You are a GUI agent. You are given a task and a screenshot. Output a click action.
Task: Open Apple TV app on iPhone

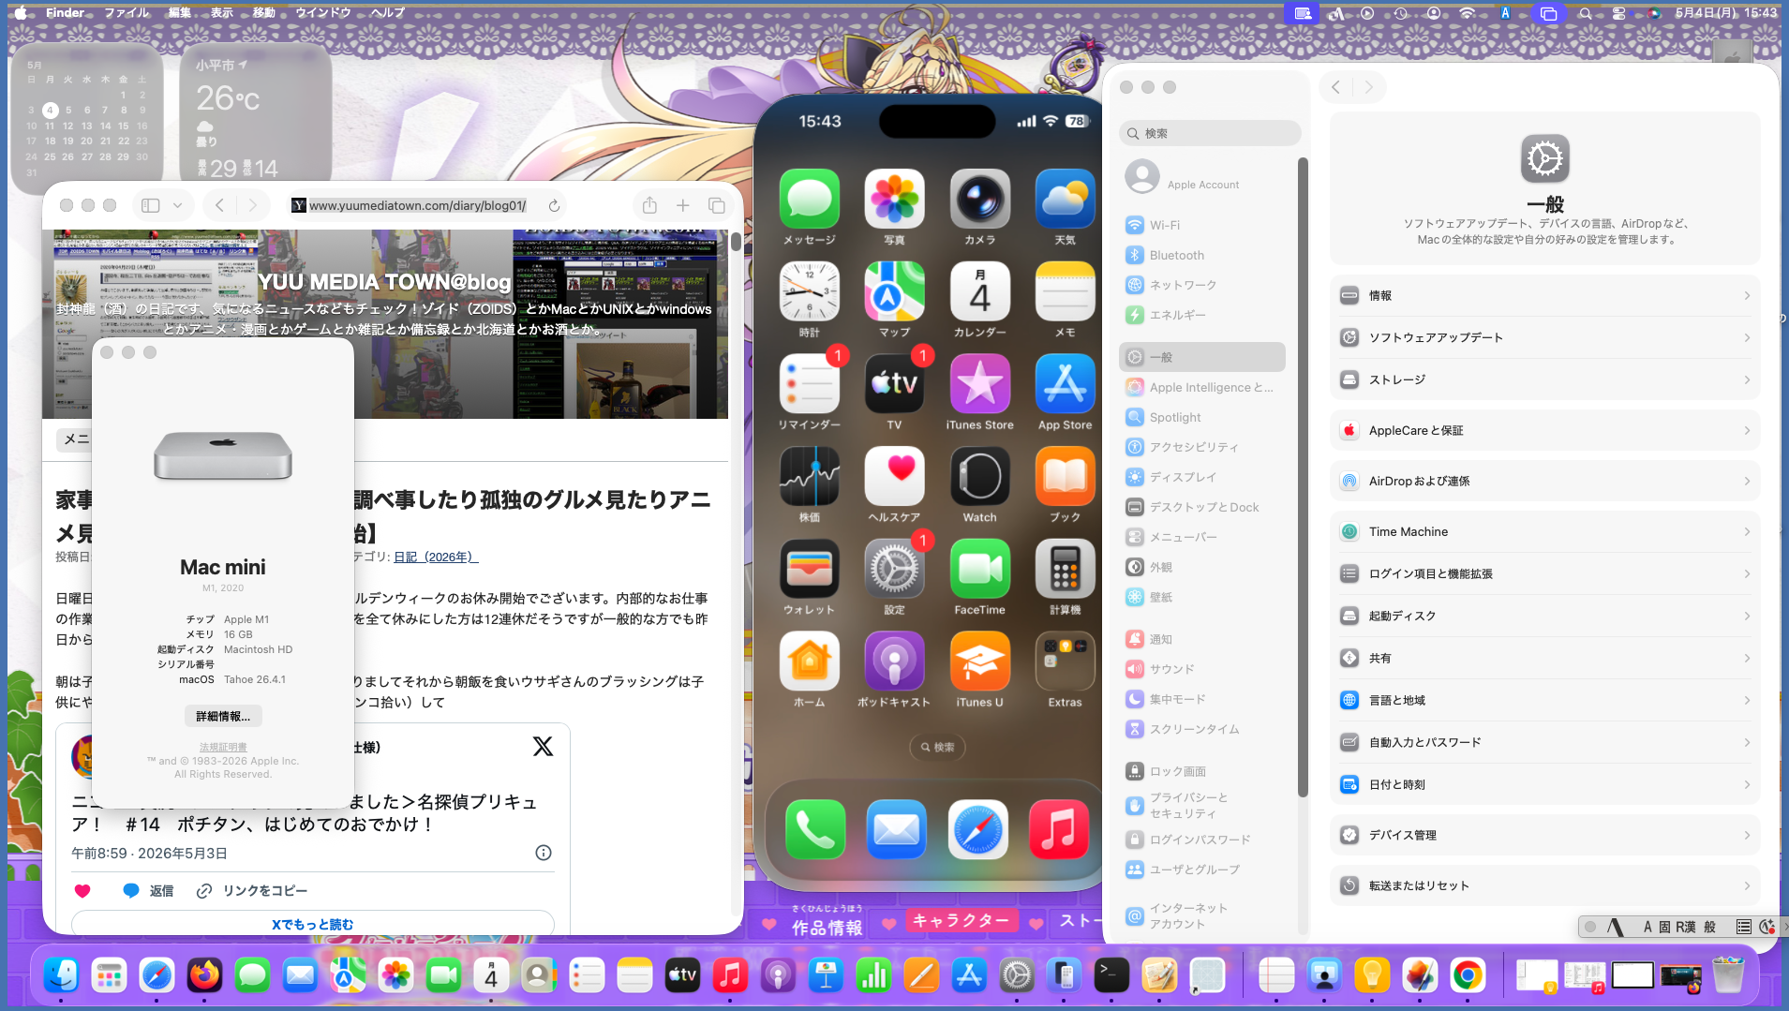(895, 384)
